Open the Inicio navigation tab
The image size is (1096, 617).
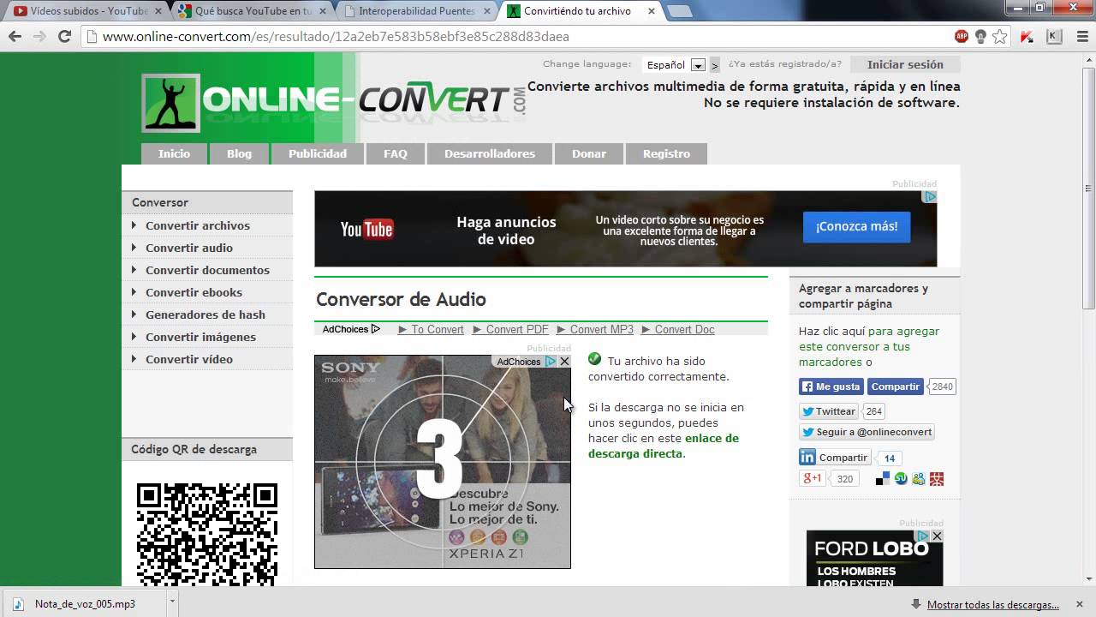174,153
